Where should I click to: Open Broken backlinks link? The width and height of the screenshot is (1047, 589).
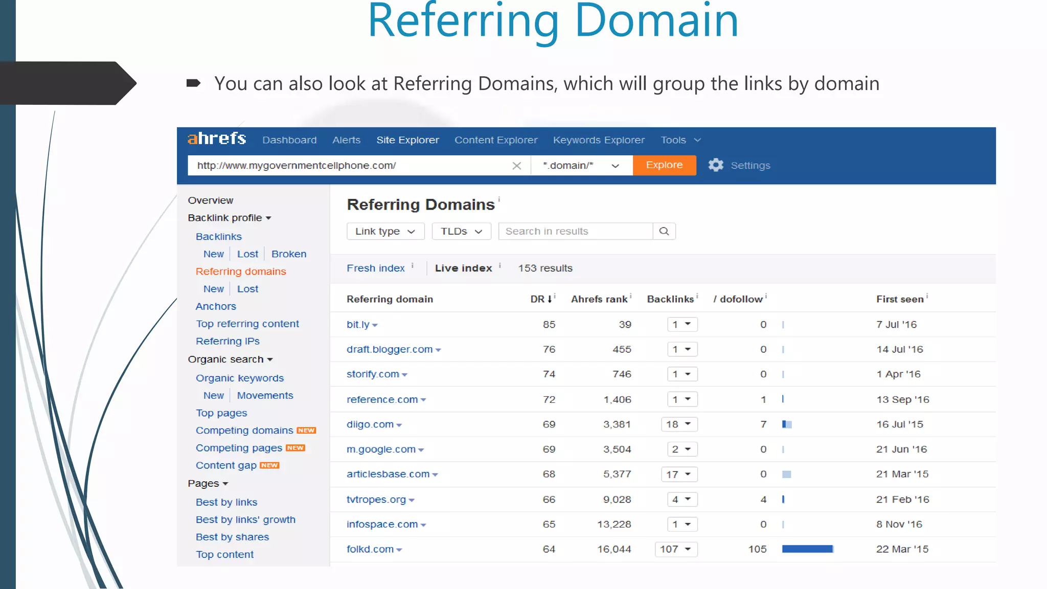[289, 254]
